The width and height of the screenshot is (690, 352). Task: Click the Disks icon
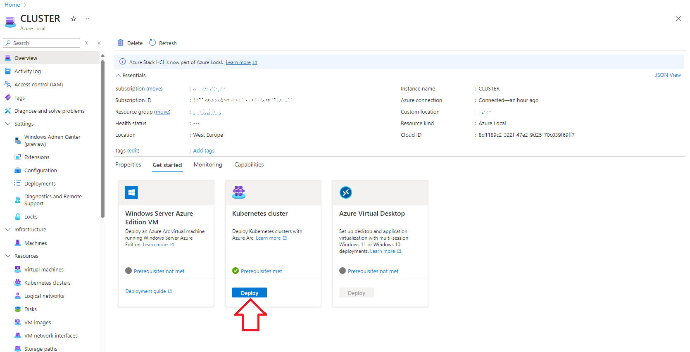[x=18, y=309]
